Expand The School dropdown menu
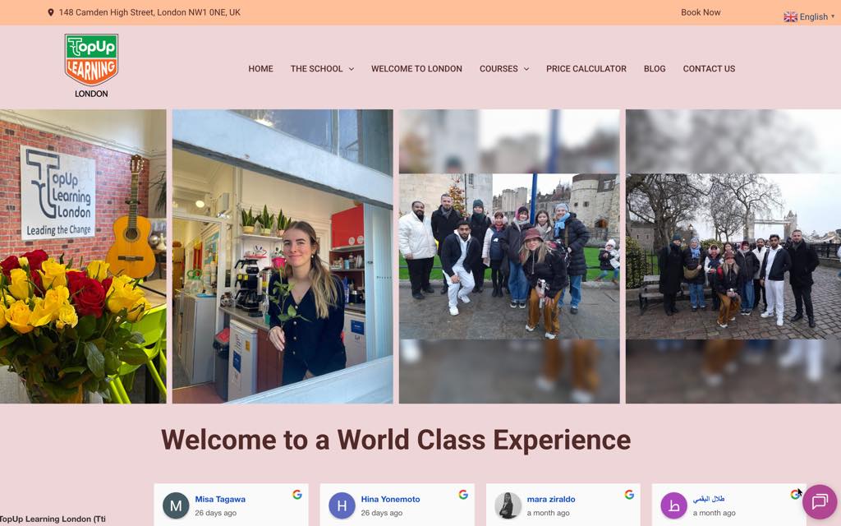Viewport: 841px width, 526px height. (x=322, y=69)
